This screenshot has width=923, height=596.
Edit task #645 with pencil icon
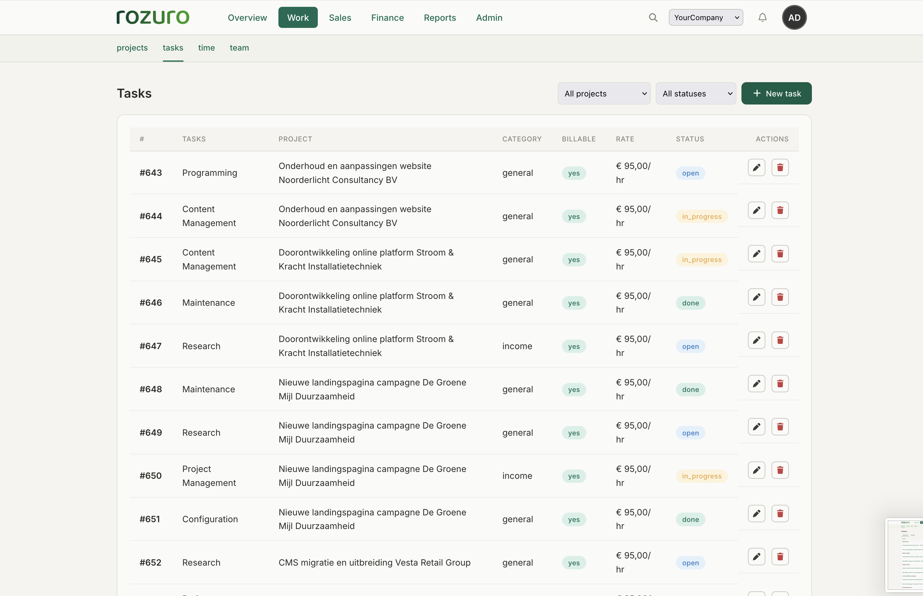click(756, 254)
